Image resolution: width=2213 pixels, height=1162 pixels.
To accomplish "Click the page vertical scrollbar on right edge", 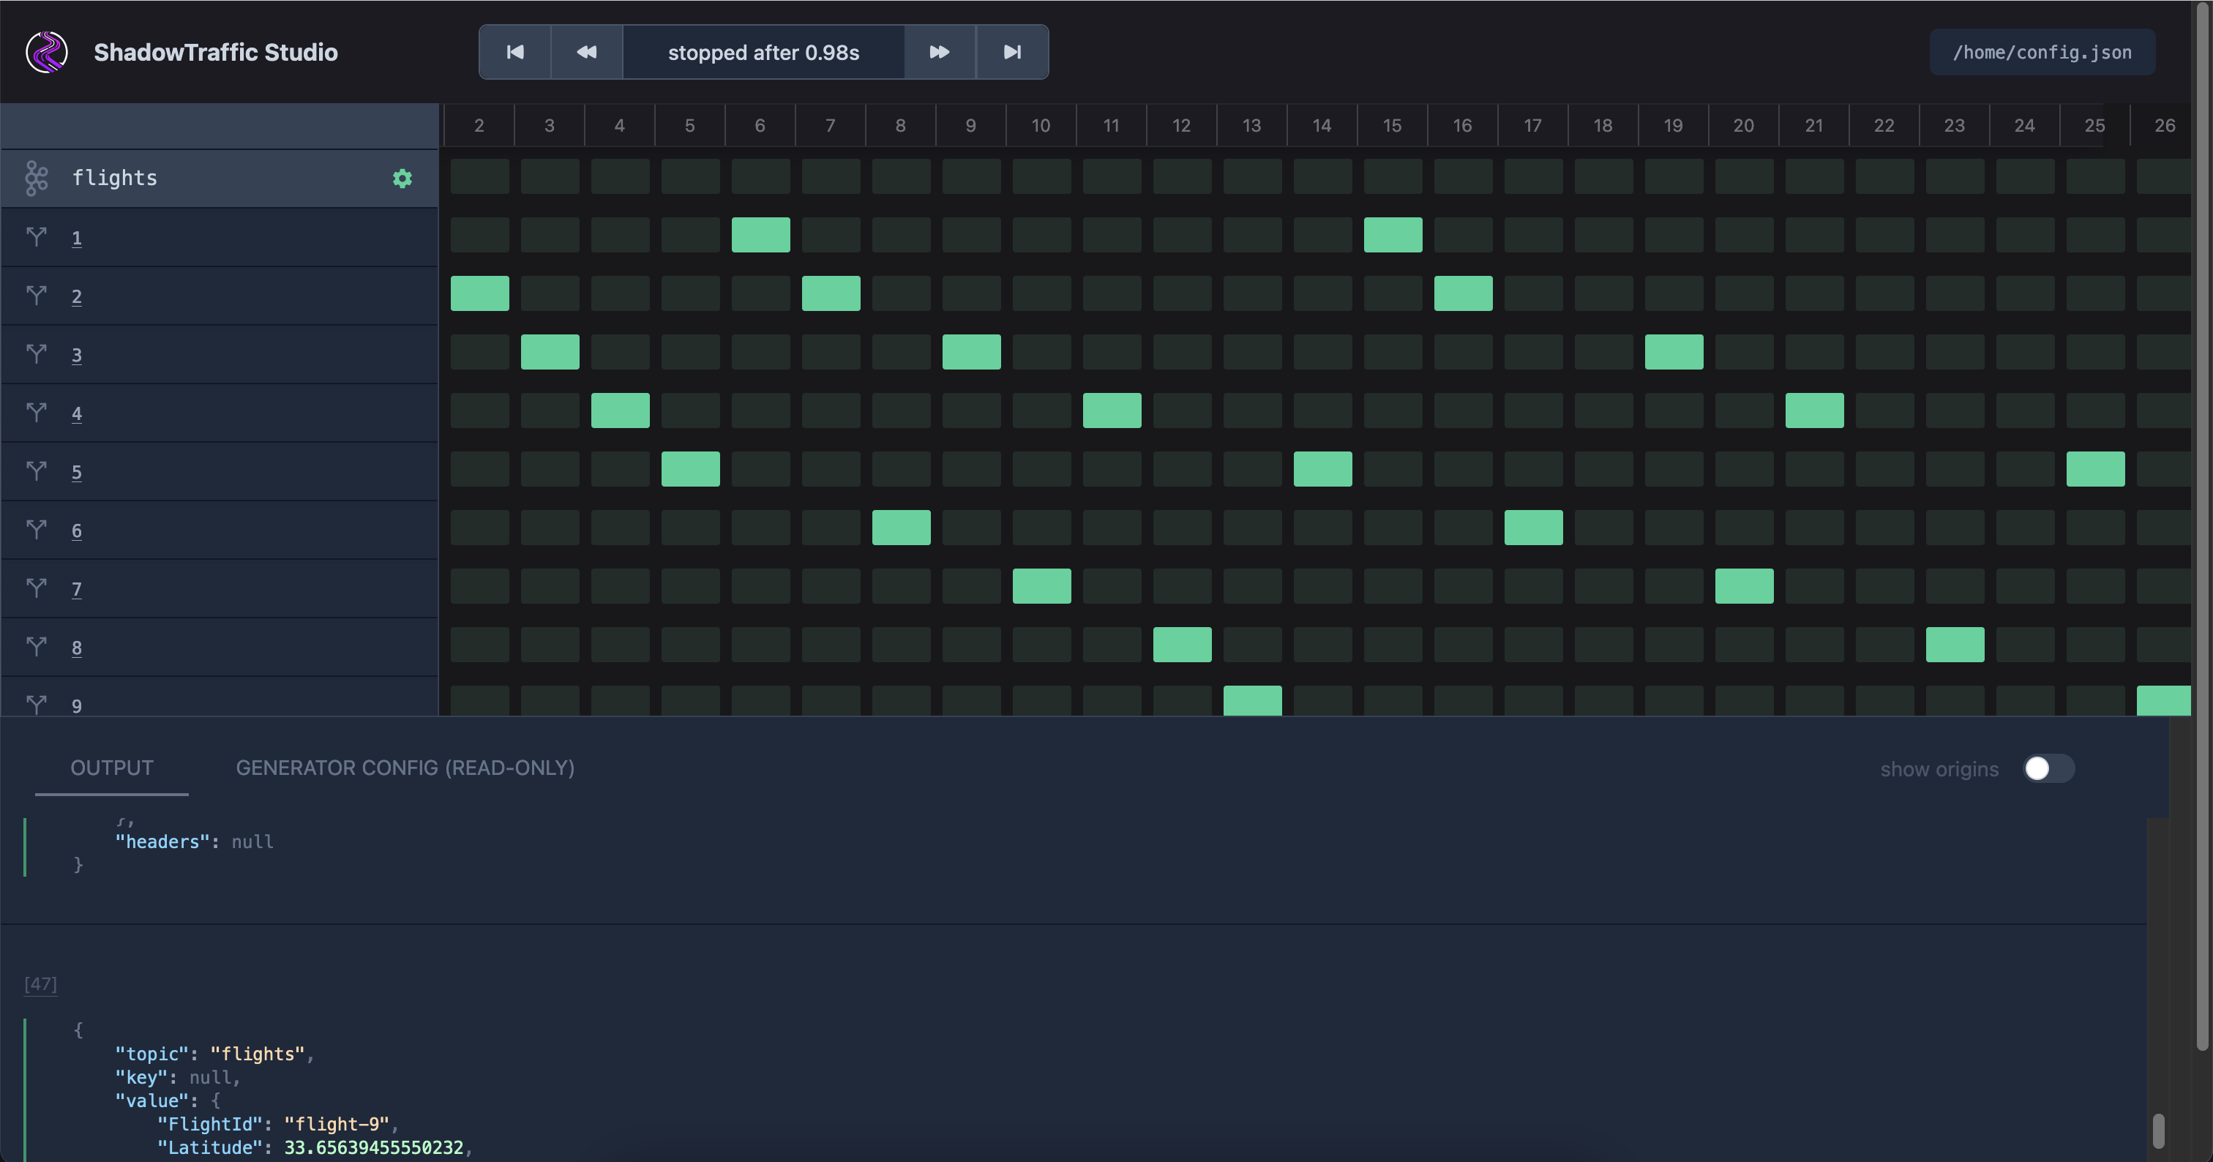I will [x=2202, y=525].
